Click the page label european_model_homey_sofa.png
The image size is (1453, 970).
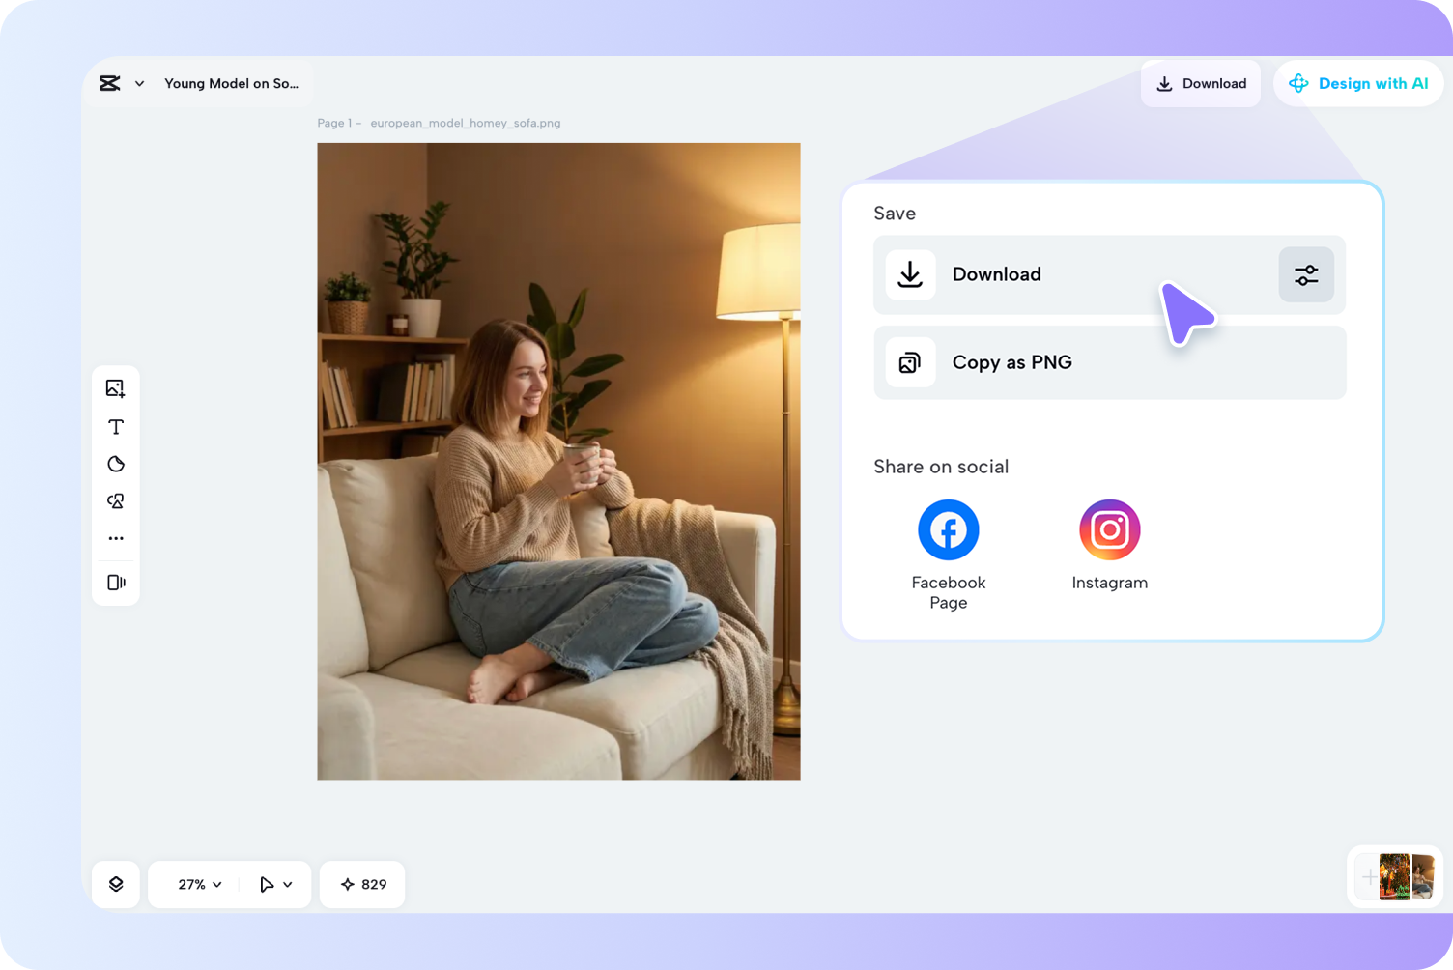466,123
